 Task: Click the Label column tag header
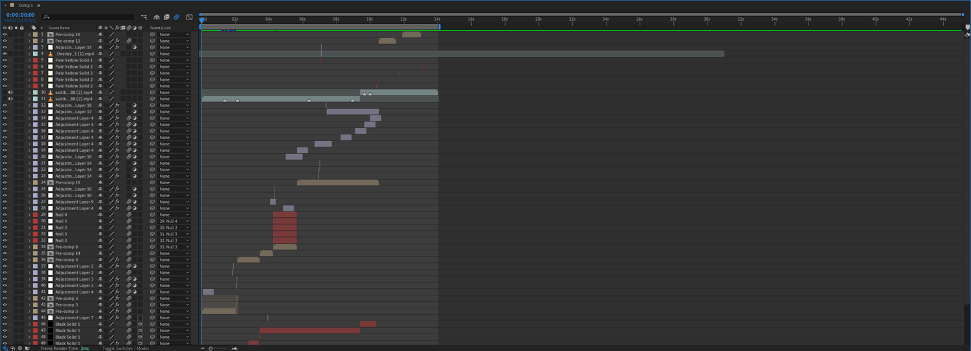click(34, 28)
